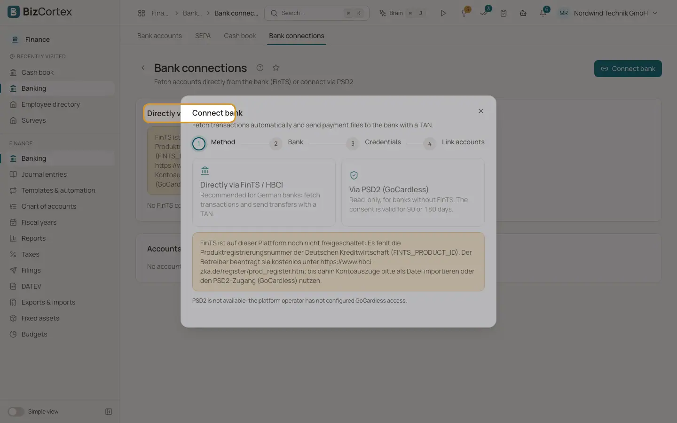Click the Fina... breadcrumb link
The height and width of the screenshot is (423, 677).
(x=160, y=13)
